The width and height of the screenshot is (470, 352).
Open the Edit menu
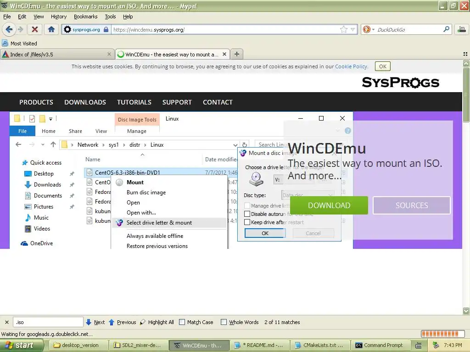pyautogui.click(x=22, y=16)
